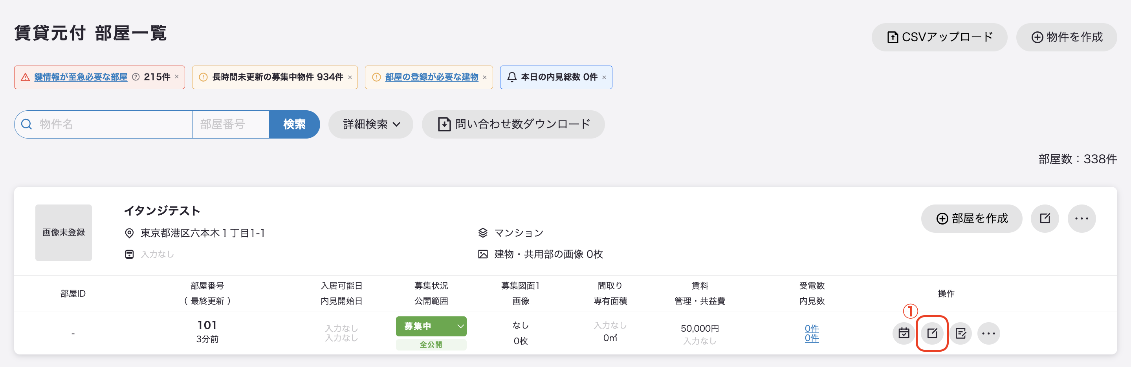This screenshot has width=1131, height=367.
Task: Click the 画像未登録 thumbnail placeholder
Action: (64, 233)
